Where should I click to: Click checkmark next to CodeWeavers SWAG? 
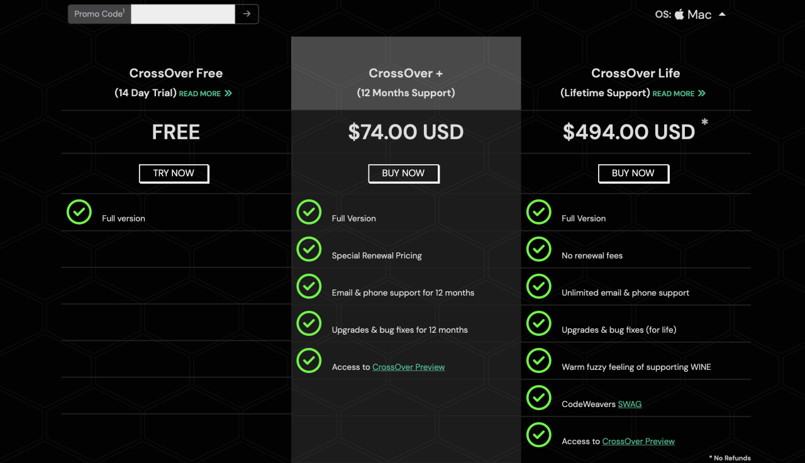pos(538,398)
